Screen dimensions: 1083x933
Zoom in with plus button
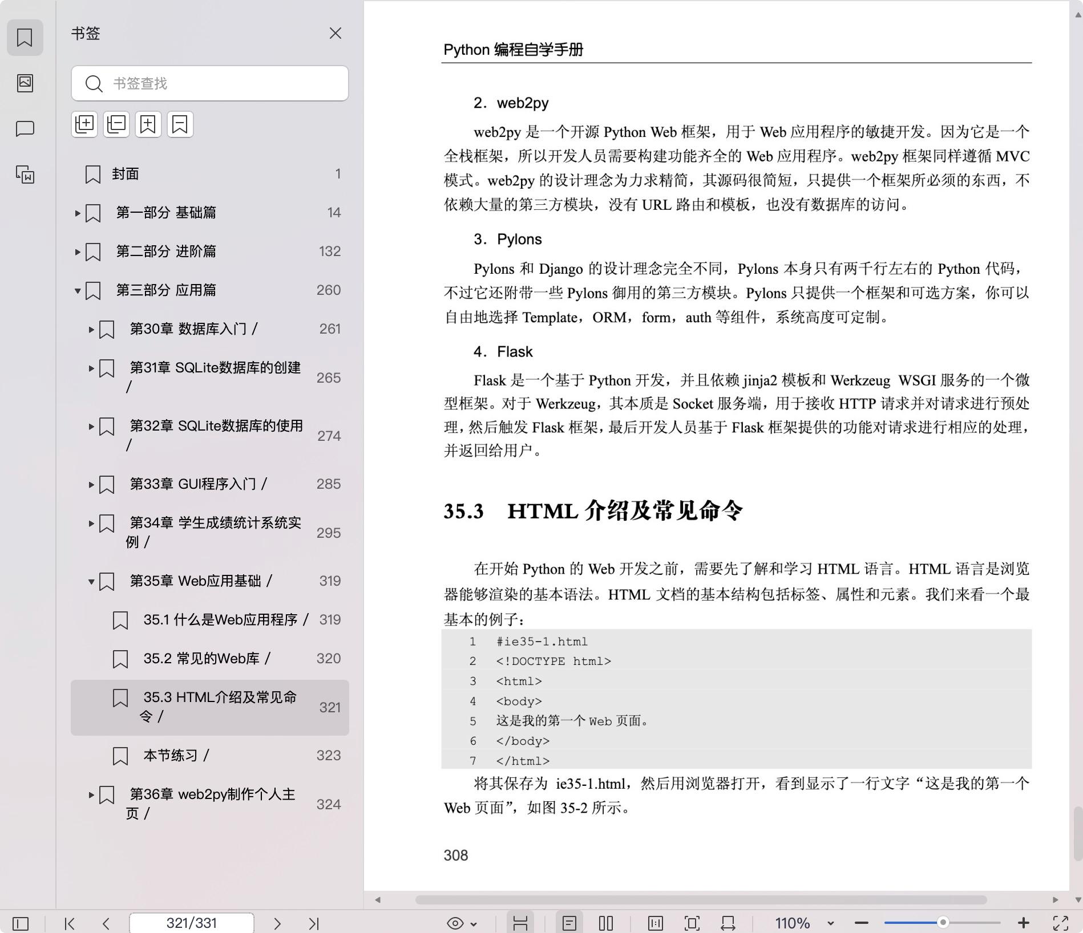point(1024,923)
